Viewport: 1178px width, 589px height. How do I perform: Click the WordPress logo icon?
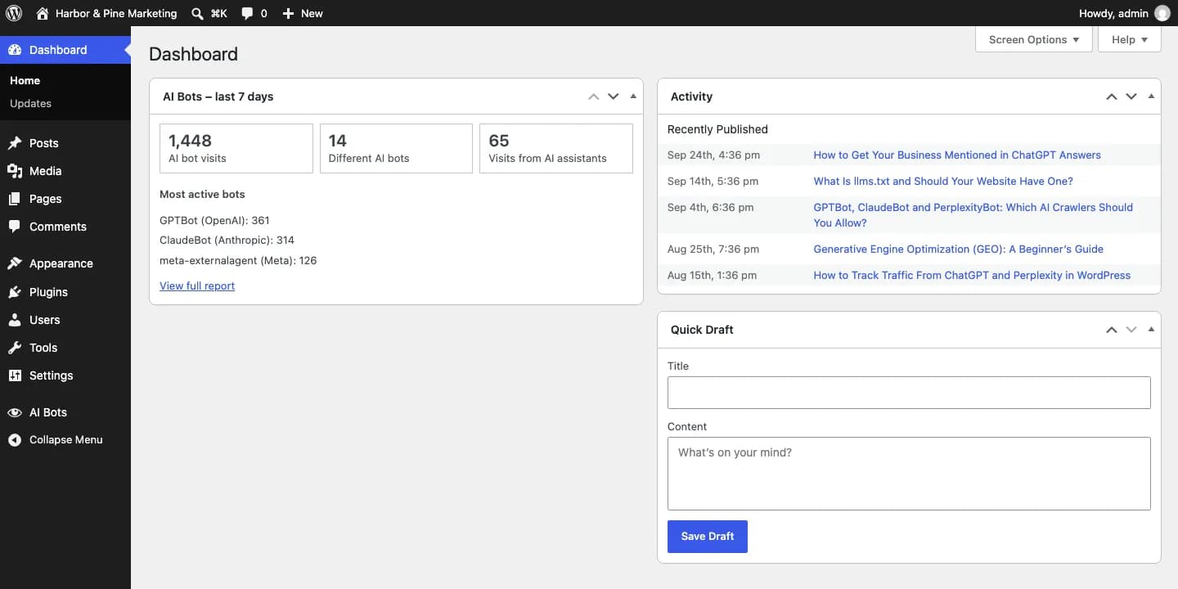tap(14, 13)
